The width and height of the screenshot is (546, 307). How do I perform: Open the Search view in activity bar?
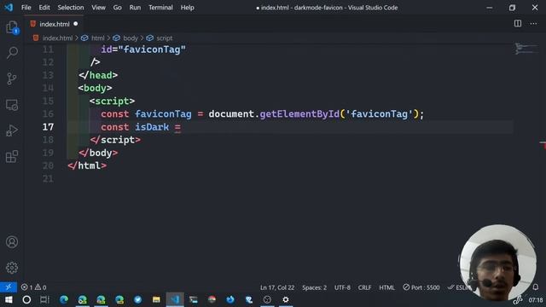[12, 53]
